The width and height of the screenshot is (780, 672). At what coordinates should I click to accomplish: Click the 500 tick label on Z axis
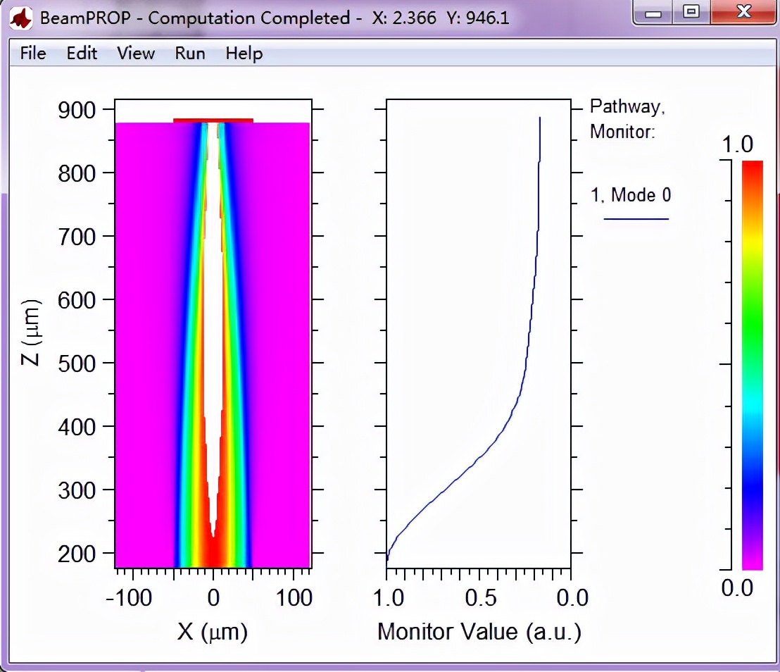[x=77, y=363]
